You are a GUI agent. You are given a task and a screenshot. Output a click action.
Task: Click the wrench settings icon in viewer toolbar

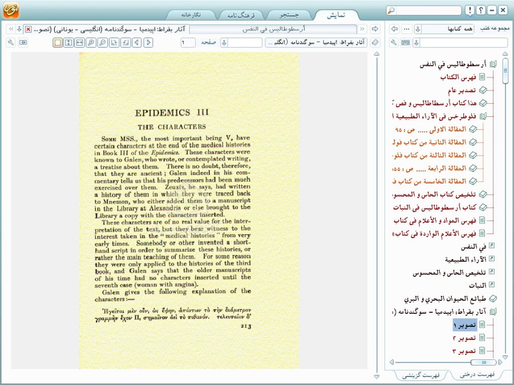(11, 43)
